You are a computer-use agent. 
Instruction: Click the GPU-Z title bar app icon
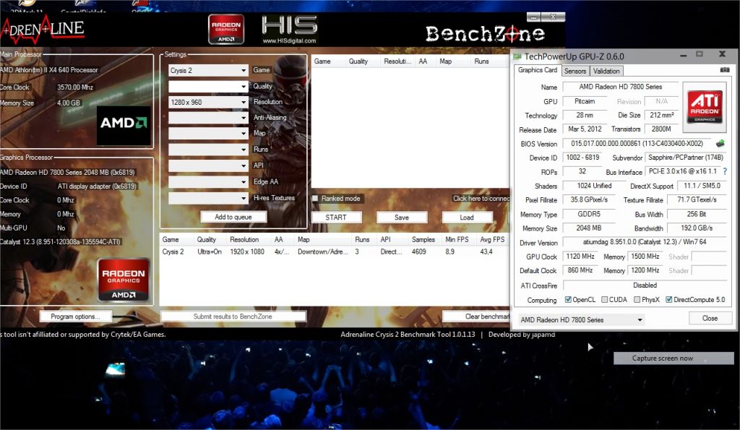(517, 56)
